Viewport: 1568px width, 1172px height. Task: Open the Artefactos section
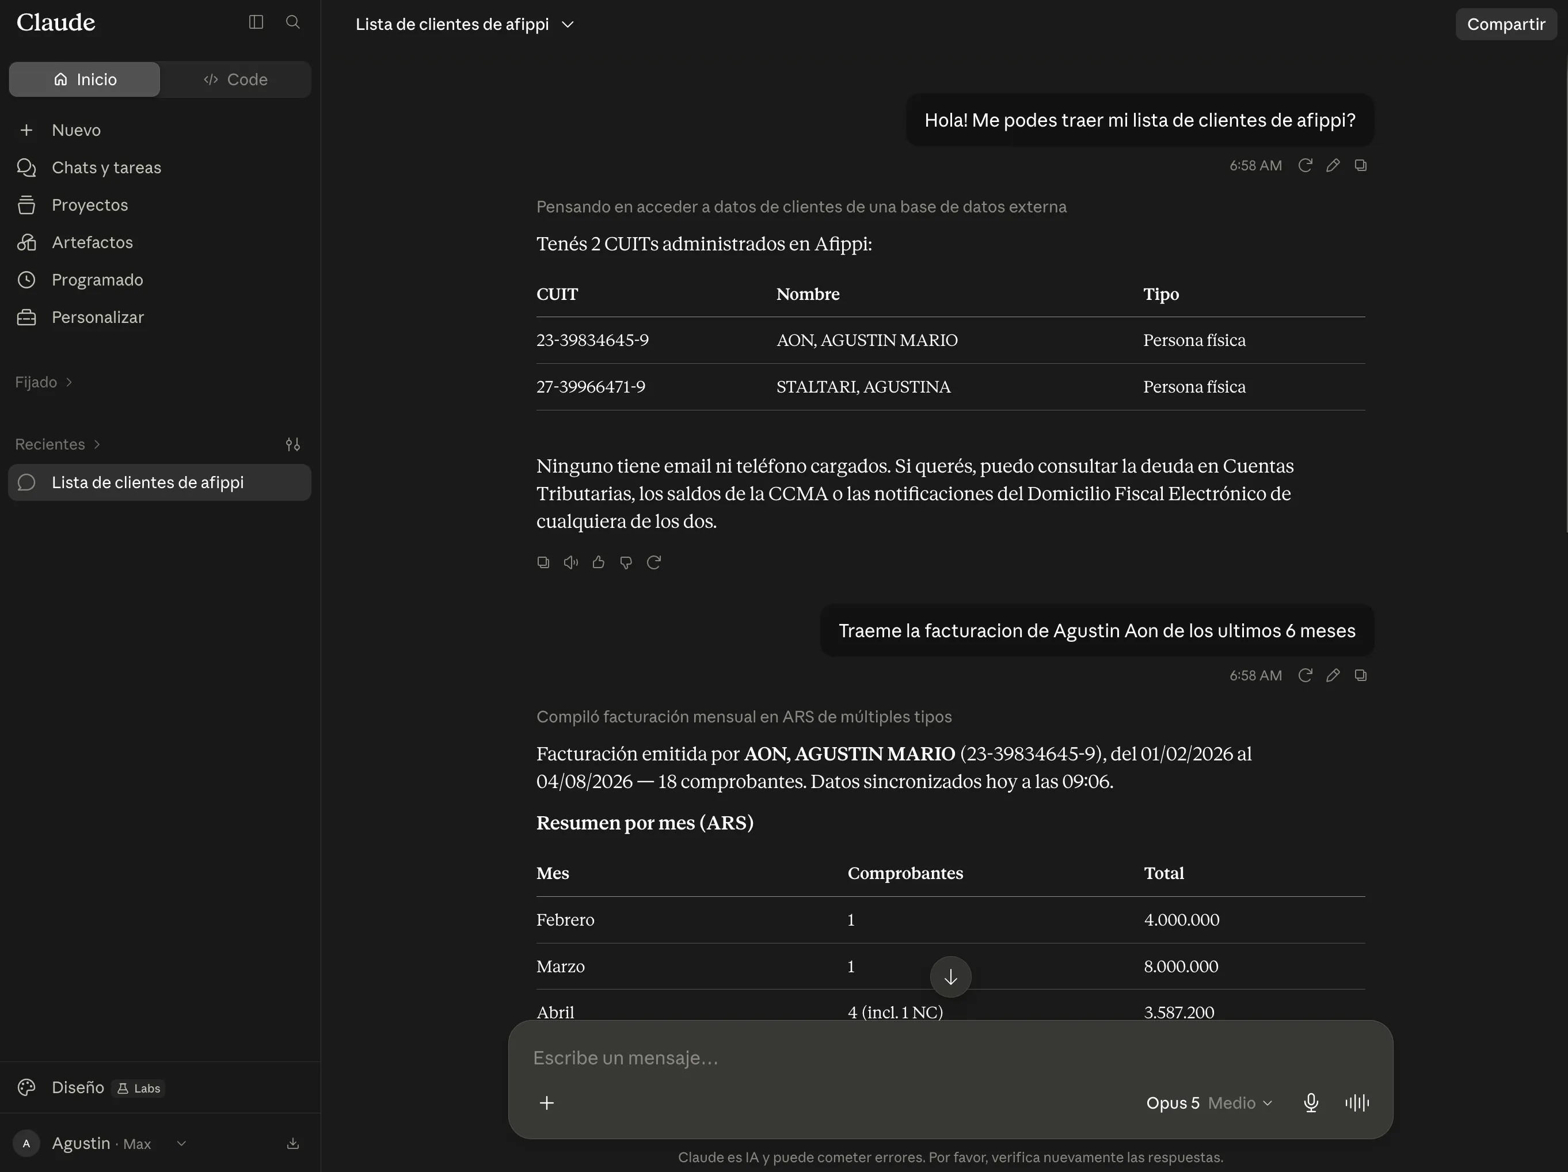160,242
